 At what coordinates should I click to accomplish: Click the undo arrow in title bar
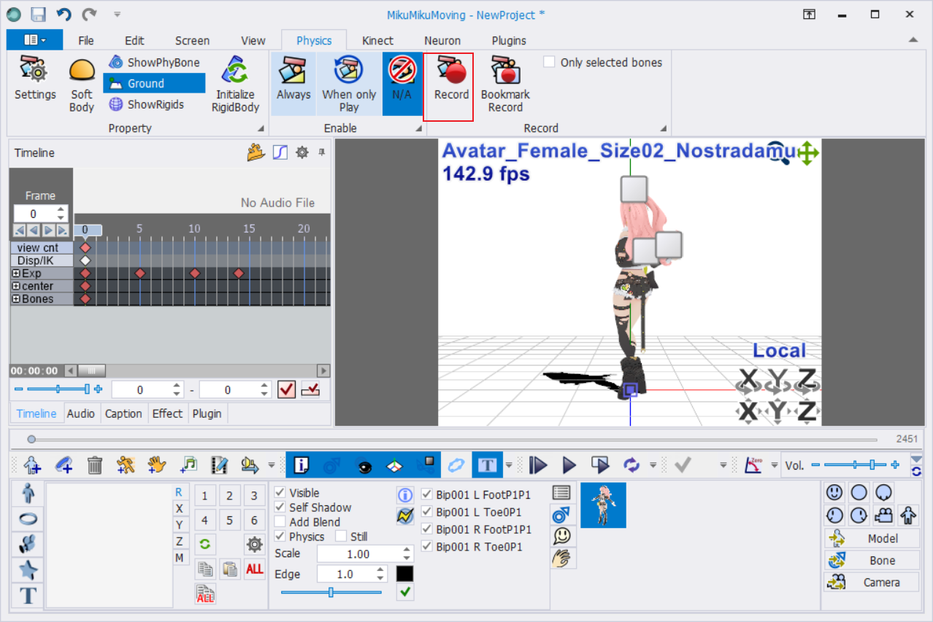(x=64, y=14)
